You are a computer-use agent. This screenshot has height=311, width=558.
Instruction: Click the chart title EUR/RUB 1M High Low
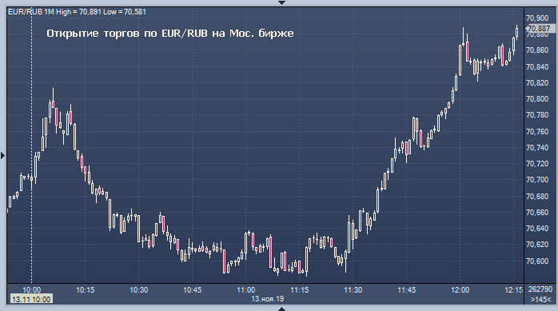[x=77, y=12]
